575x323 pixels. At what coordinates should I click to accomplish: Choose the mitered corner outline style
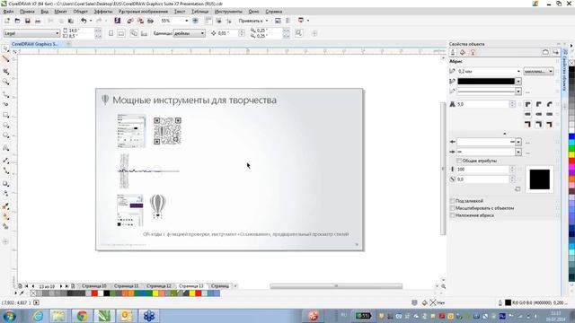pos(528,104)
